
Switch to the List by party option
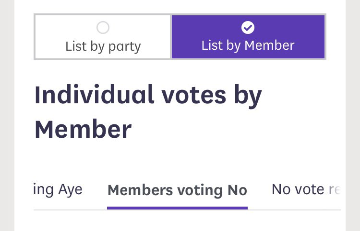pyautogui.click(x=103, y=37)
